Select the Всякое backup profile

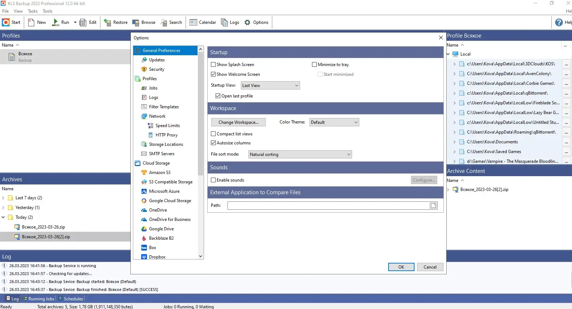click(x=65, y=57)
